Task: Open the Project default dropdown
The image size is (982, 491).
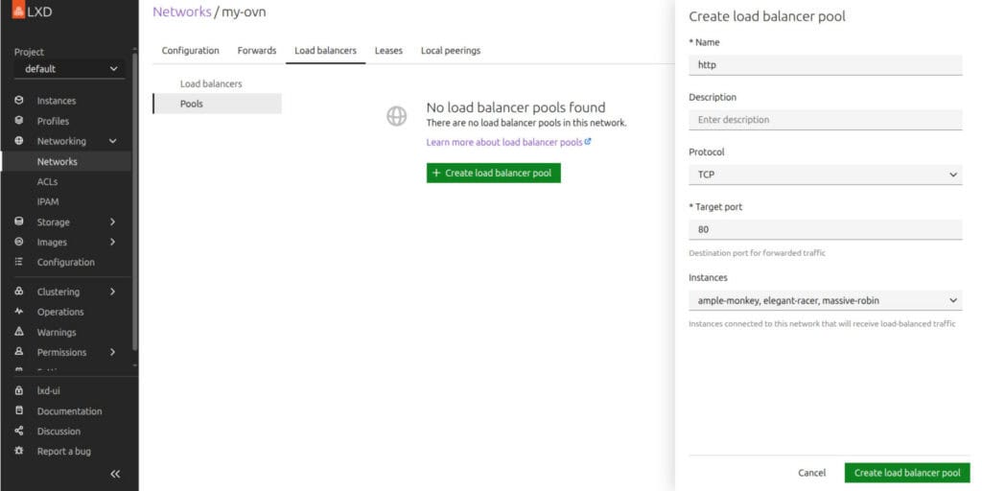Action: click(x=69, y=69)
